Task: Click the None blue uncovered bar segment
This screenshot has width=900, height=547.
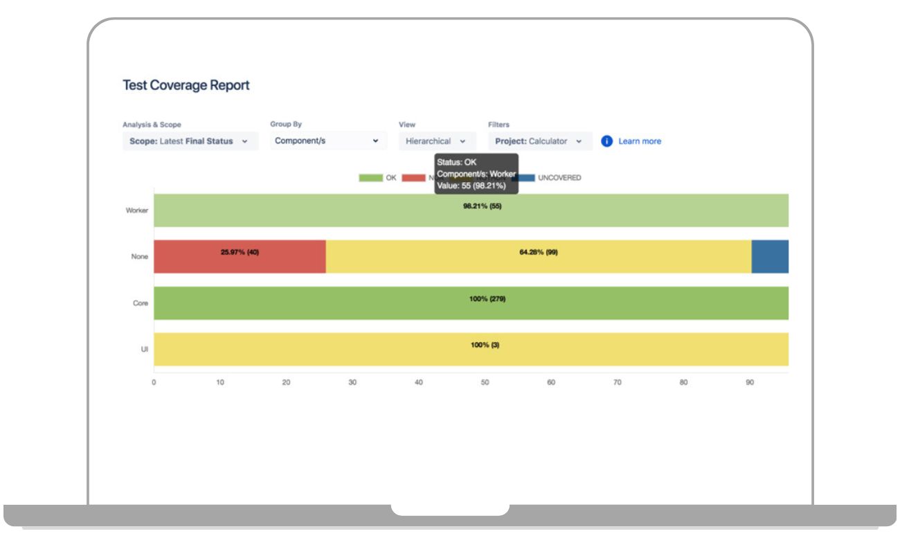Action: pos(770,257)
